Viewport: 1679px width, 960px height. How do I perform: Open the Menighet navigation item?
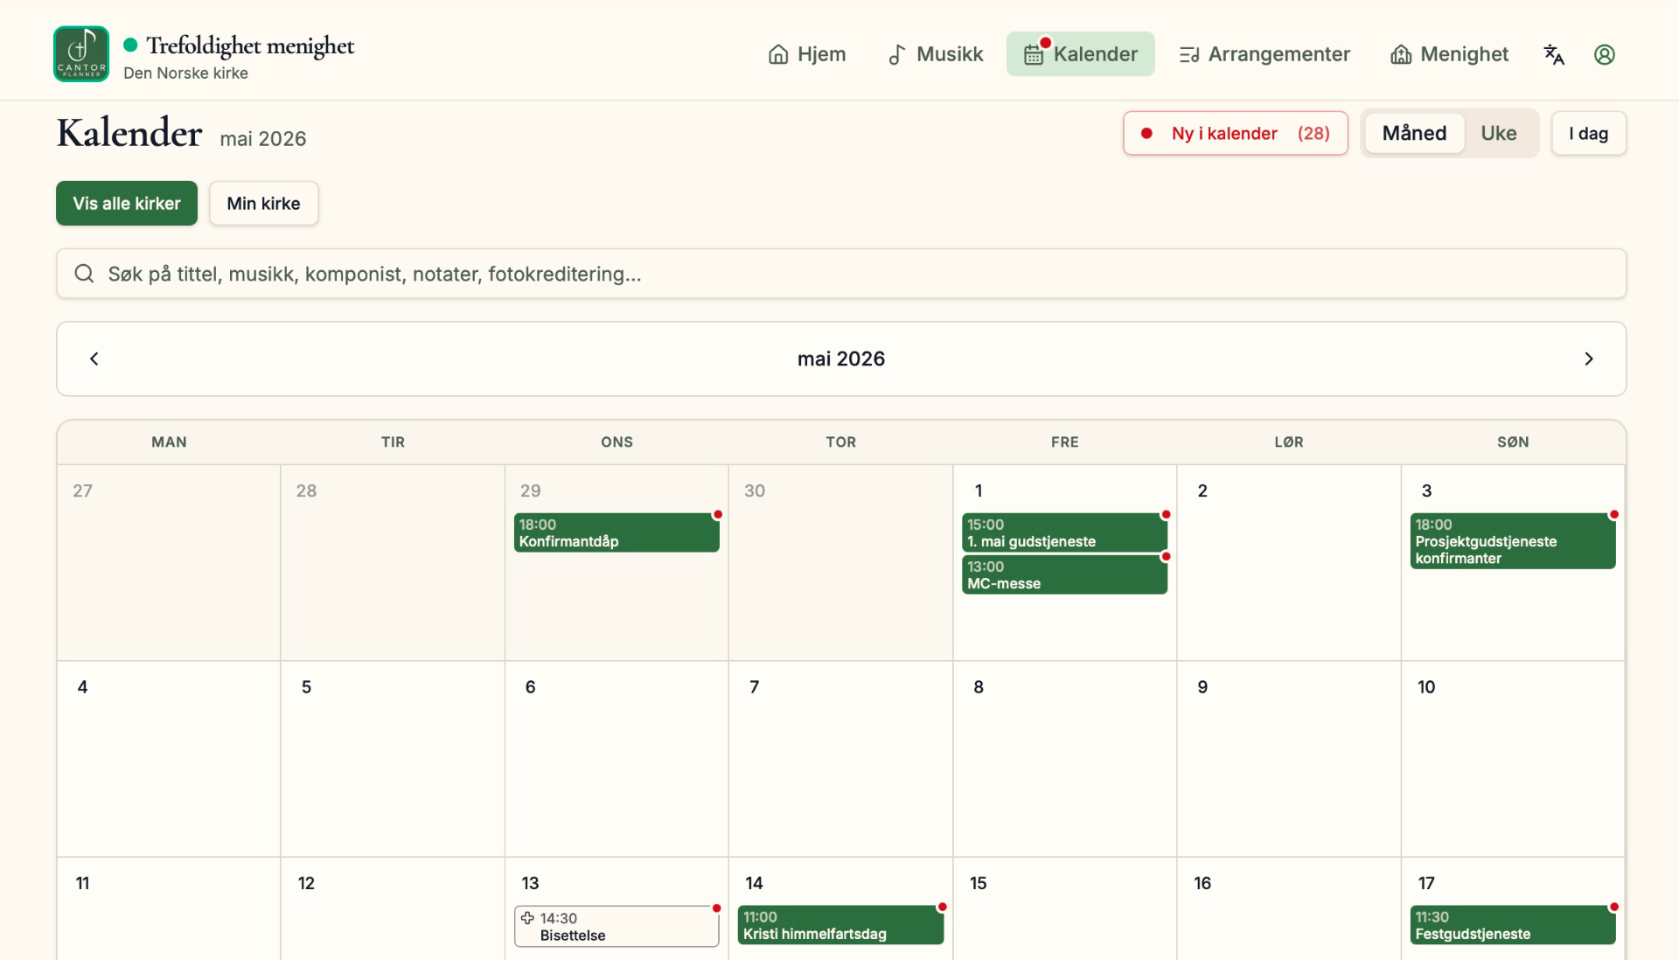(1449, 54)
